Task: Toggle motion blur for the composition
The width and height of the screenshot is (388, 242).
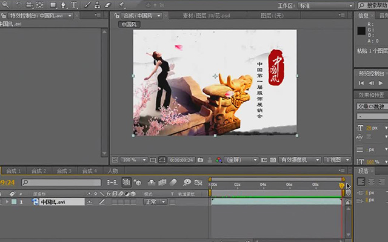Action: pyautogui.click(x=173, y=182)
